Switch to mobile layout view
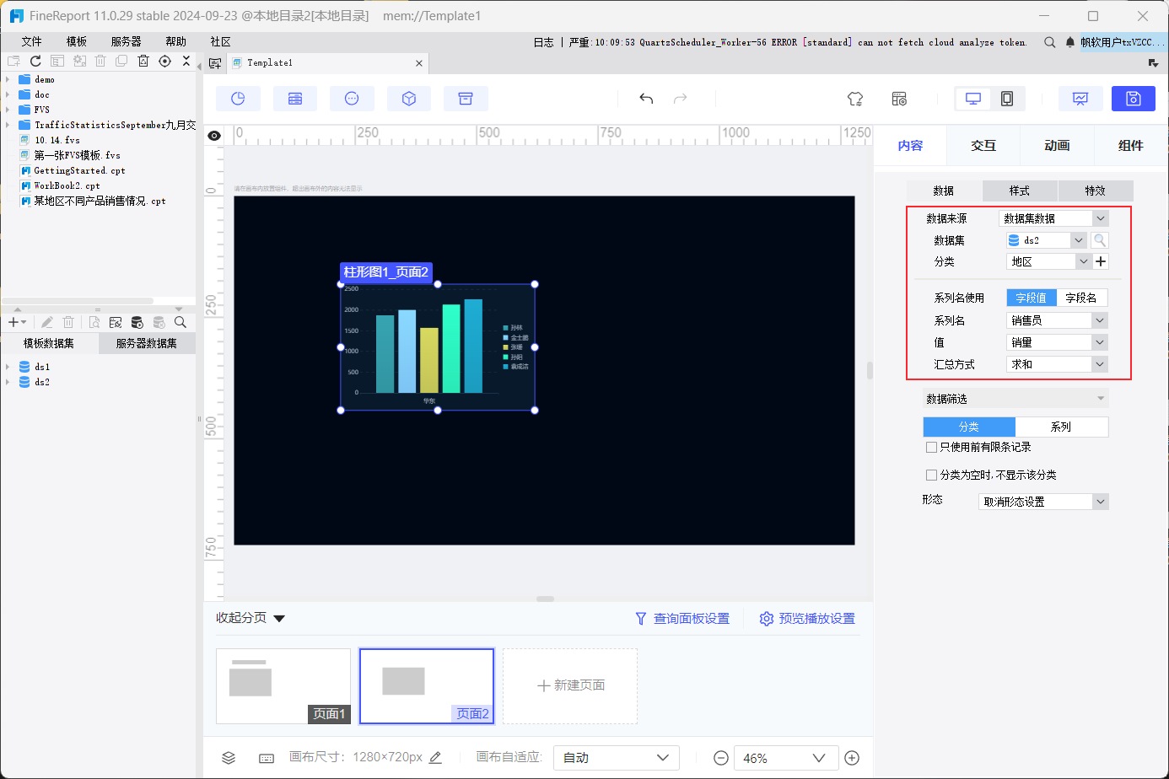 (1007, 99)
